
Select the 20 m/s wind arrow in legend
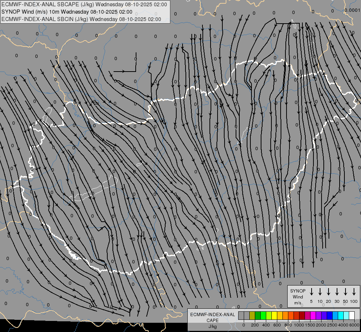(x=328, y=292)
